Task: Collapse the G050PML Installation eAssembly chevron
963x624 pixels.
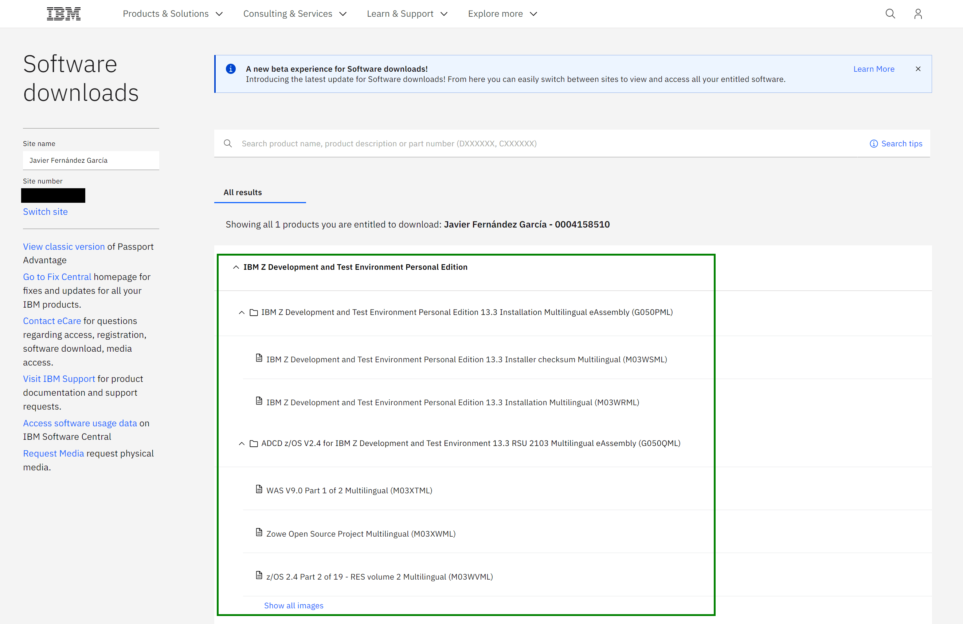Action: (242, 313)
